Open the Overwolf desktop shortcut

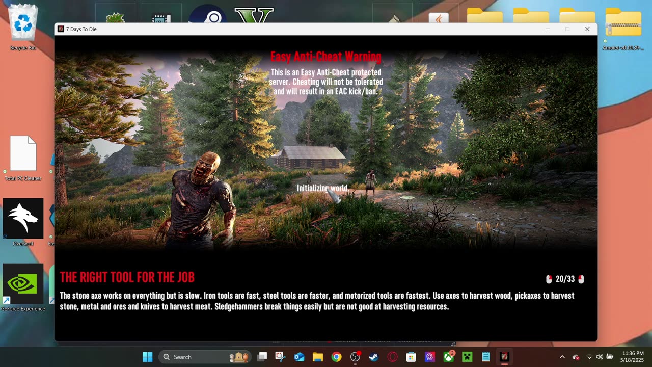click(23, 222)
